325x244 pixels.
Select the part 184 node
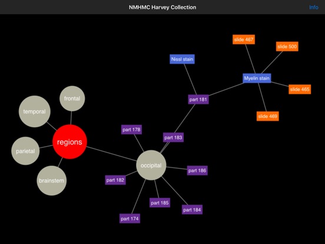click(192, 210)
